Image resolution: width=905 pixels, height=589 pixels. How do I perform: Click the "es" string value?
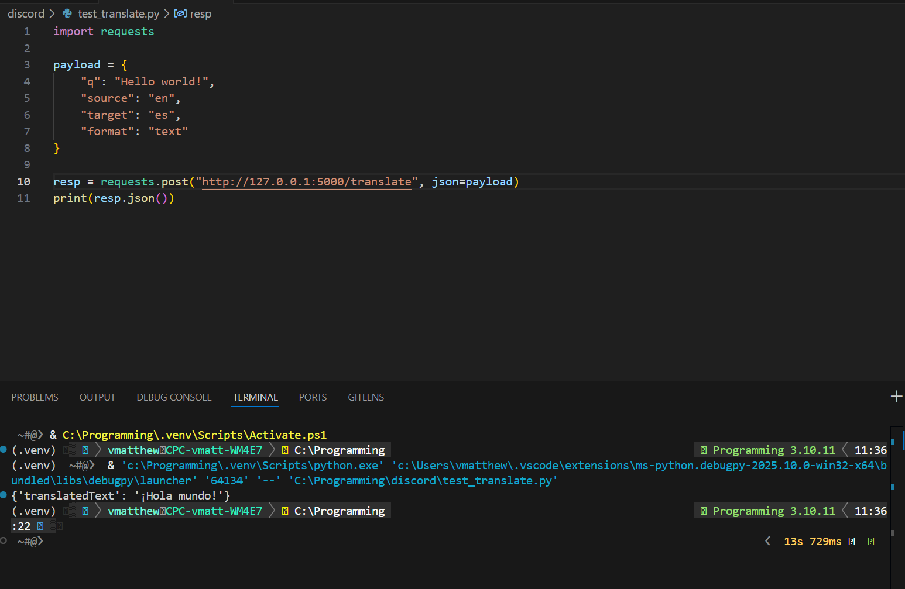162,115
